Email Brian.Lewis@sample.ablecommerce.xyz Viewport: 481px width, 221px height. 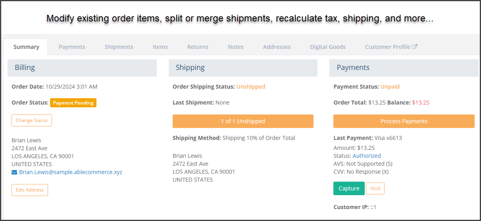[x=71, y=172]
